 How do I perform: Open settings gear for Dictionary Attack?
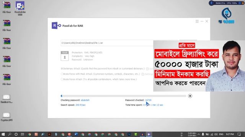coord(147,69)
